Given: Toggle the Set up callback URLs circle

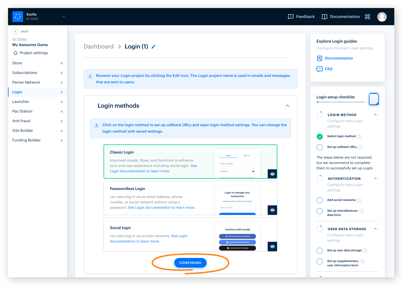Looking at the screenshot, I should pyautogui.click(x=320, y=147).
